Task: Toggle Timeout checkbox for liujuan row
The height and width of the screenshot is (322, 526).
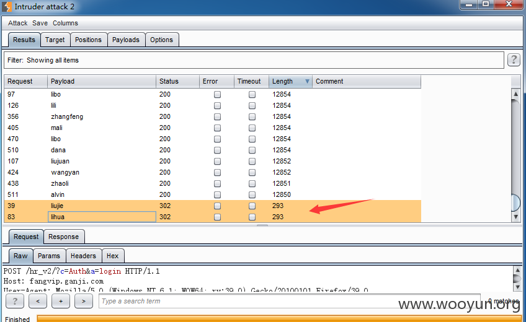Action: pos(252,162)
